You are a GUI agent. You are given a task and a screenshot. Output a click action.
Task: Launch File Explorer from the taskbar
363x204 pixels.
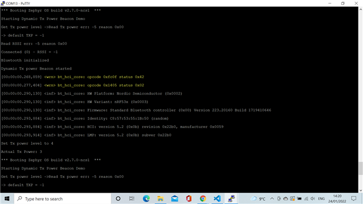click(160, 198)
